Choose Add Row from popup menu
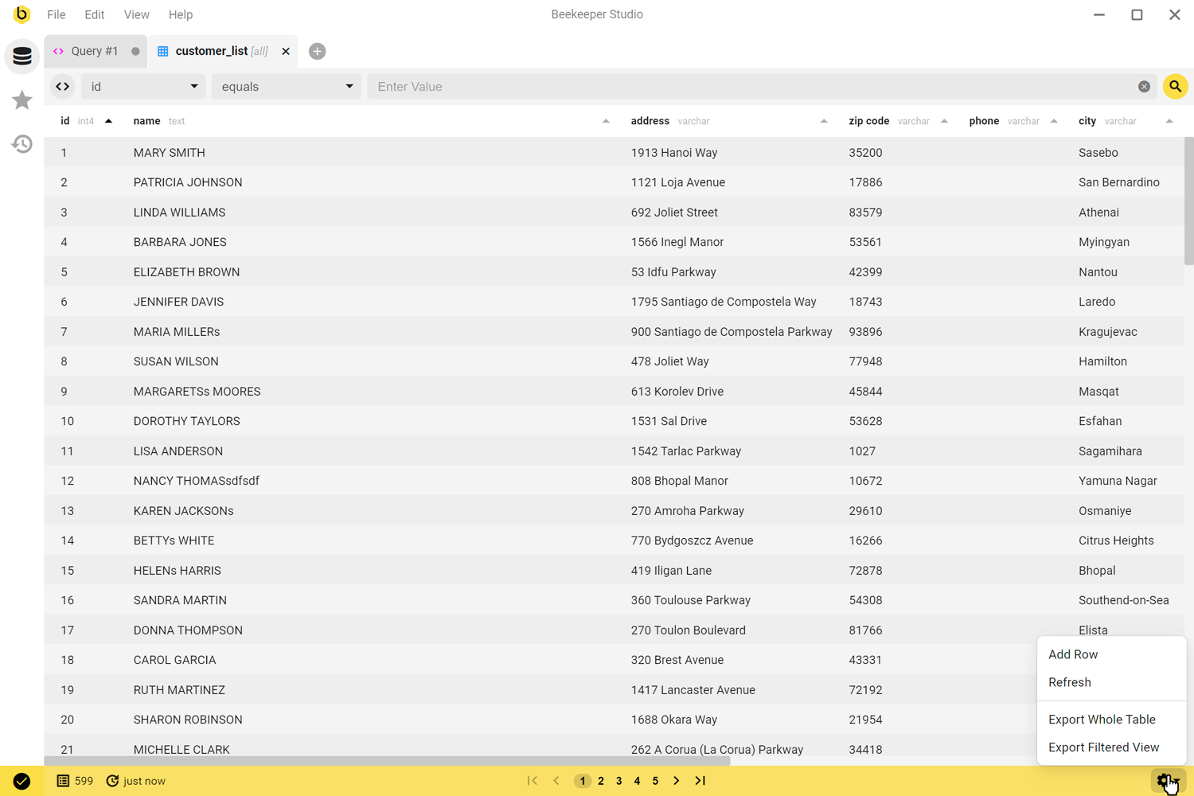Screen dimensions: 1194x796 coord(1111,654)
